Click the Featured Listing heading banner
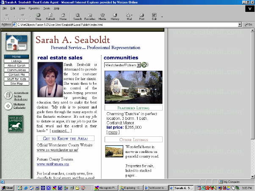This screenshot has width=255, height=191. coord(133,108)
